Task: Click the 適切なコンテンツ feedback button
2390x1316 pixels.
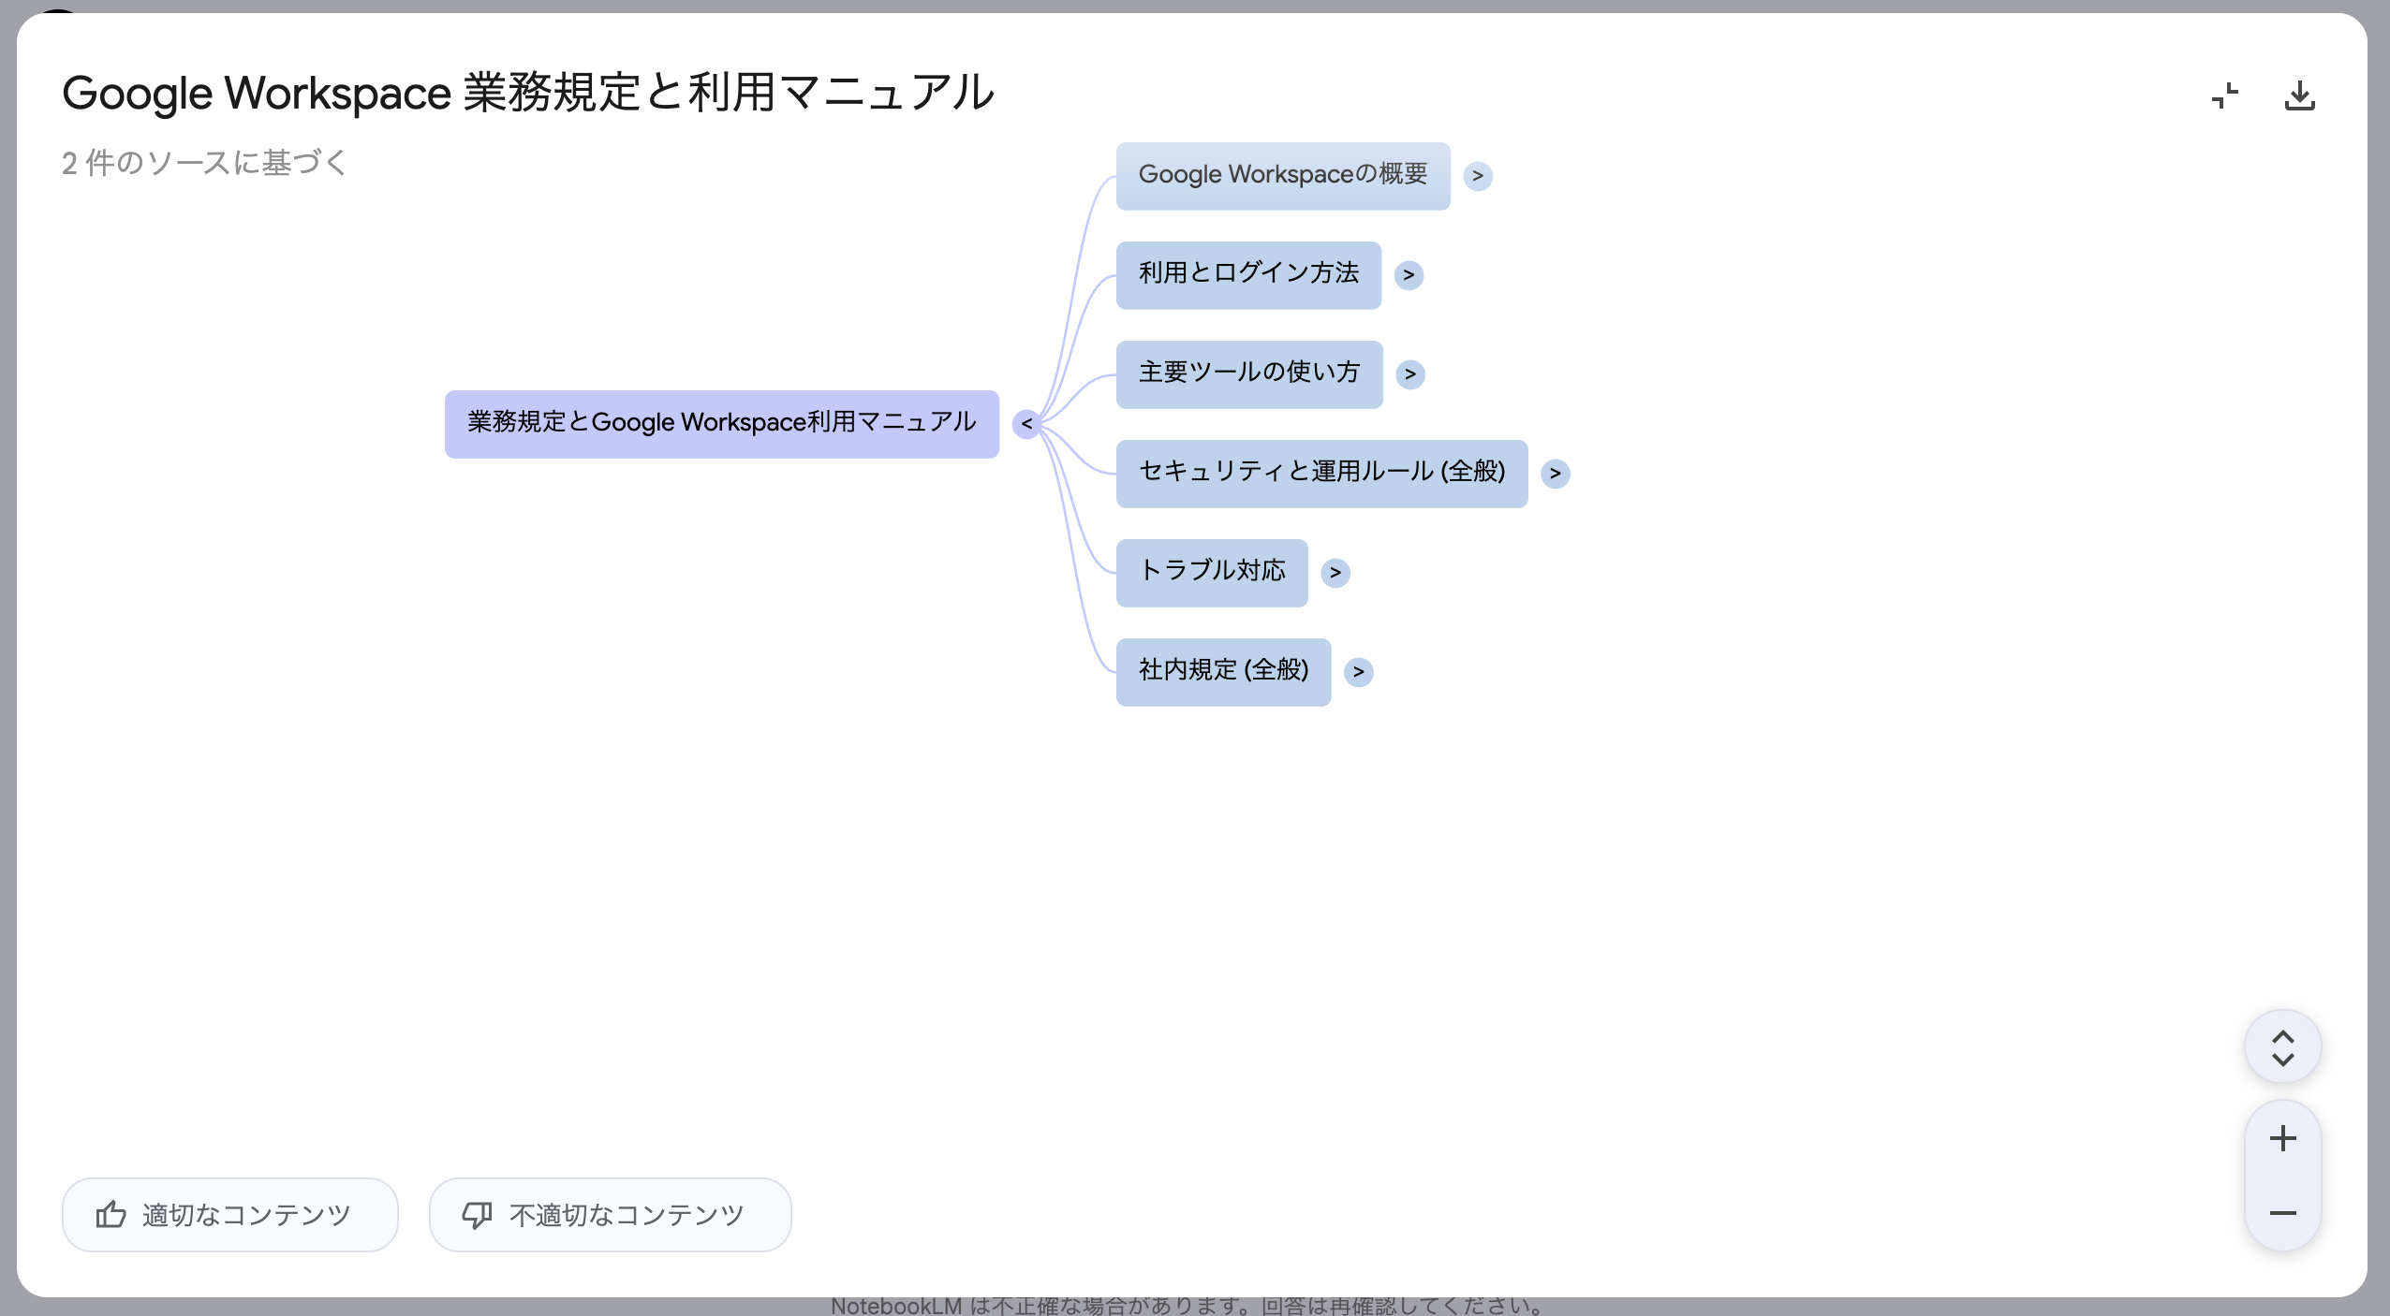Action: pos(229,1214)
